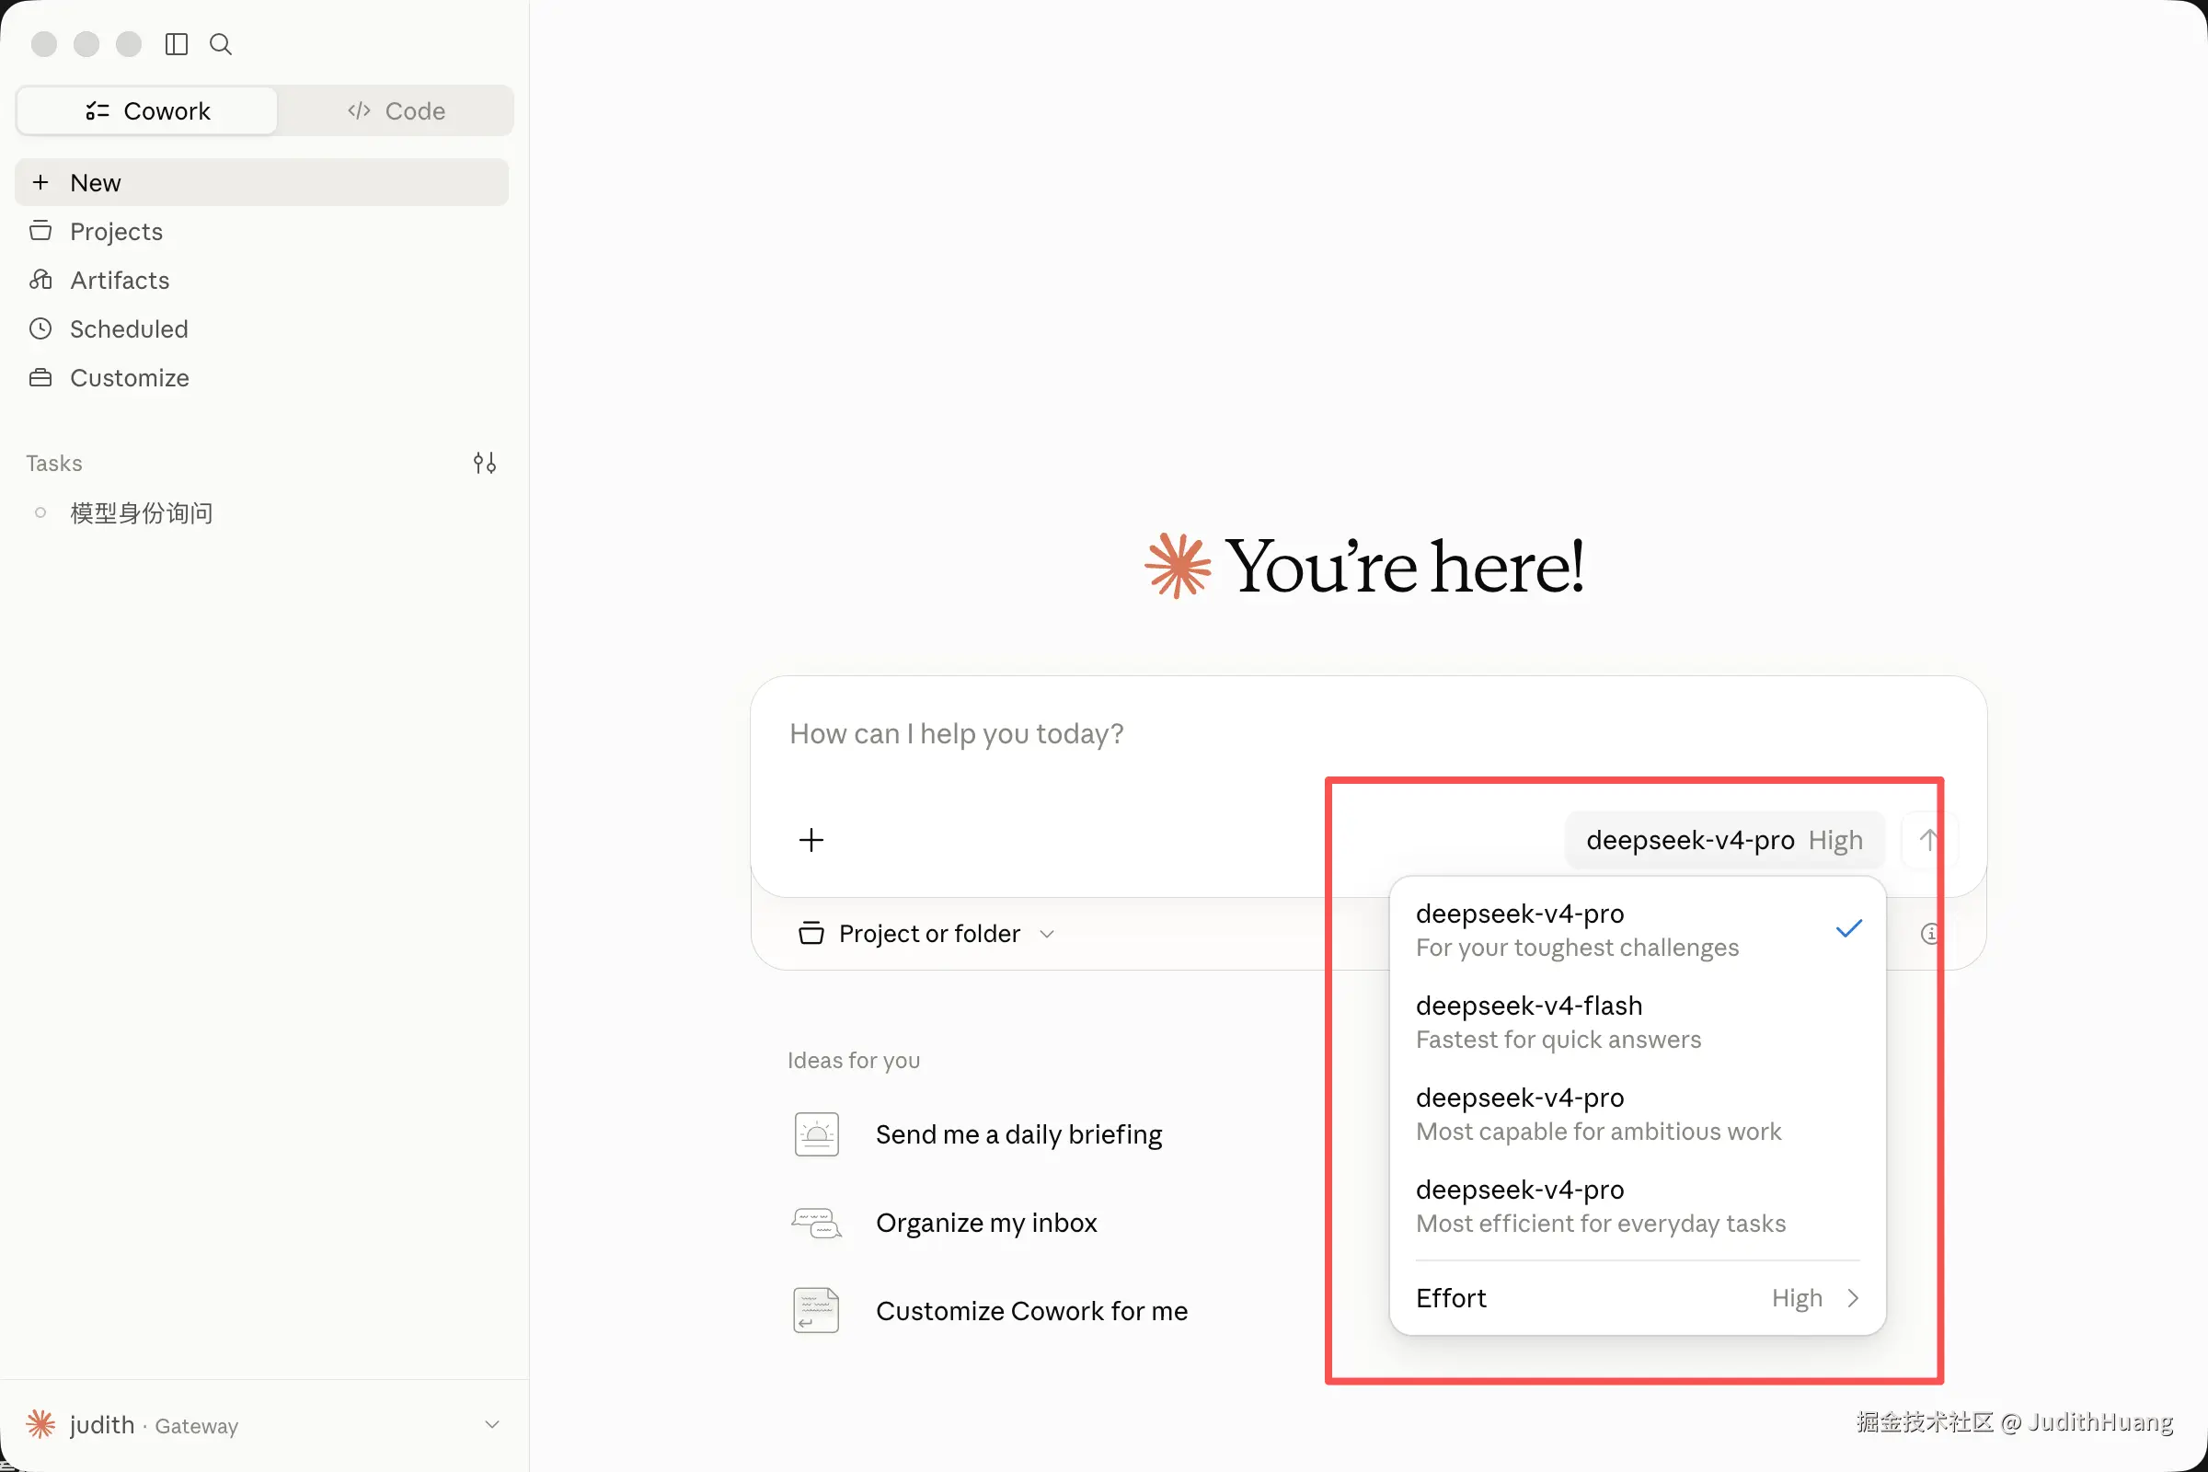Click the Tasks filter sliders icon
Viewport: 2208px width, 1472px height.
(485, 463)
